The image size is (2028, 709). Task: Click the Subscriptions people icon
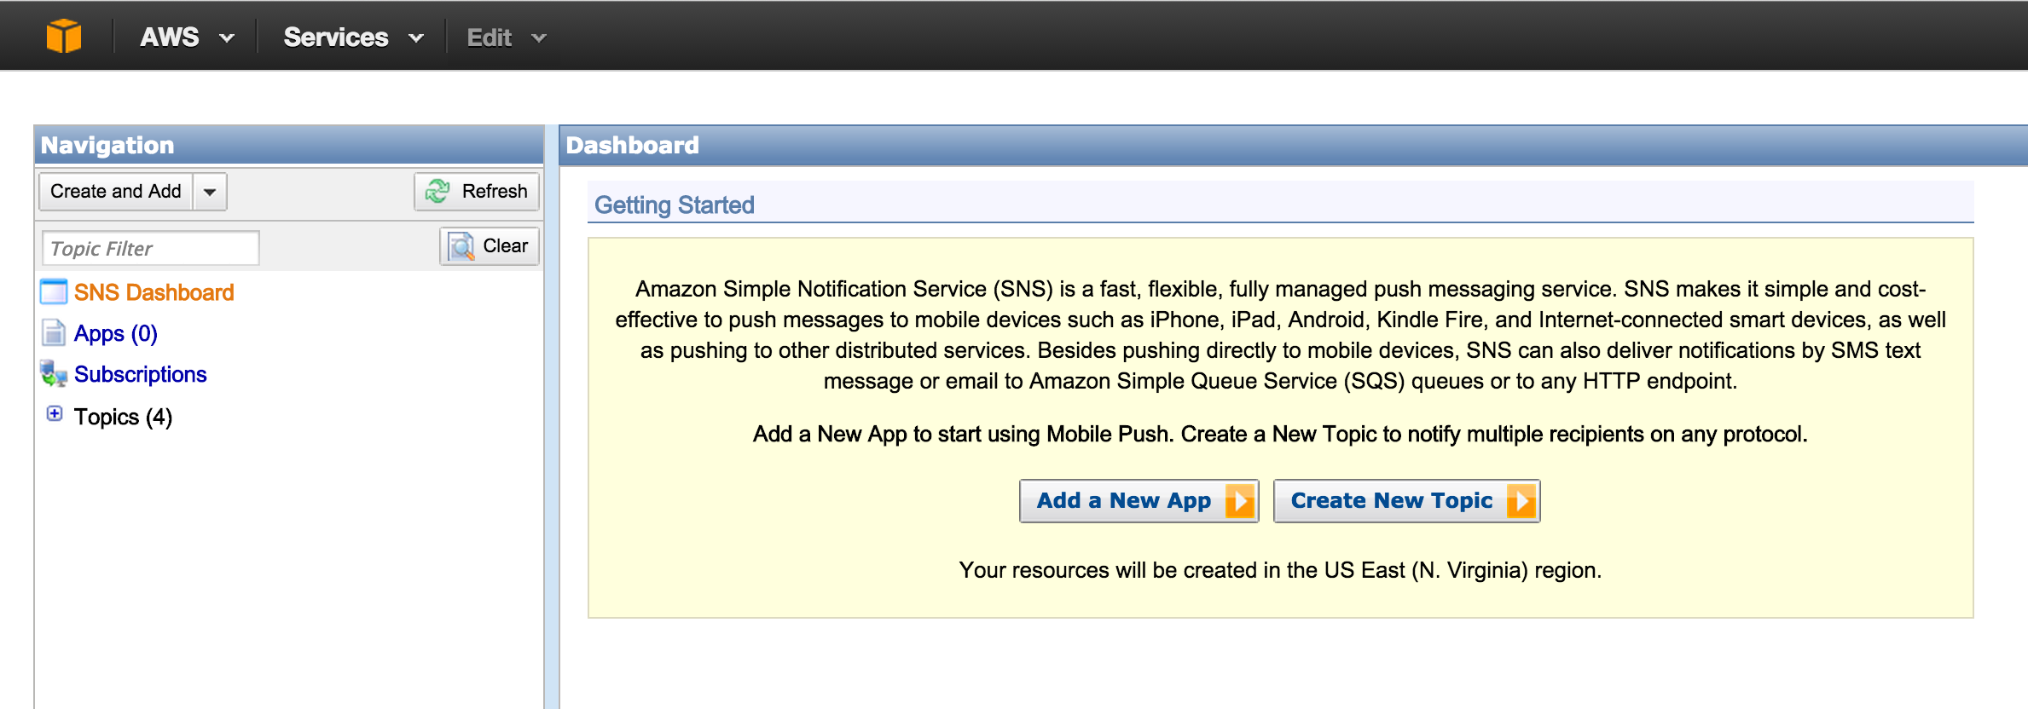click(x=54, y=374)
